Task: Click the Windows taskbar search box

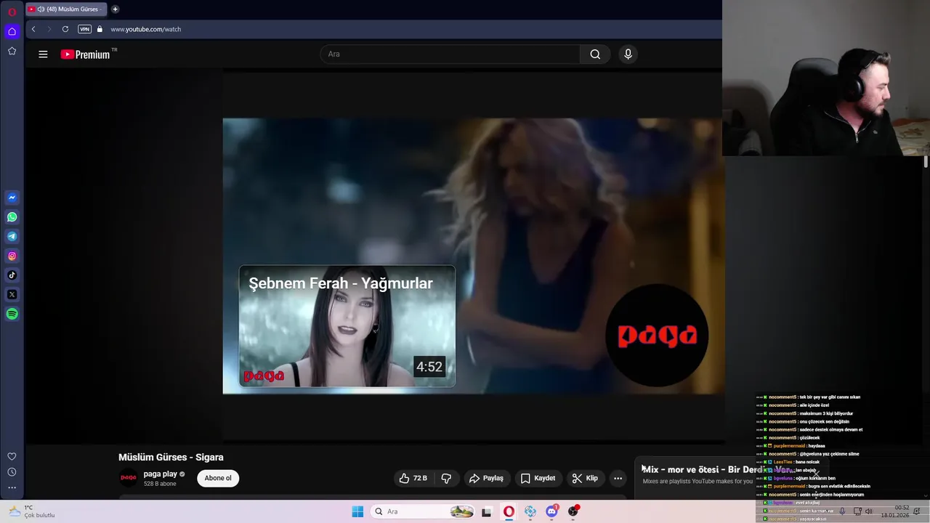Action: (424, 511)
